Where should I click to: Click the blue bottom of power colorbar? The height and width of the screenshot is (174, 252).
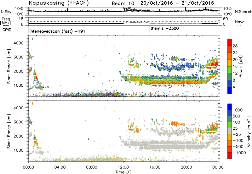pos(230,90)
